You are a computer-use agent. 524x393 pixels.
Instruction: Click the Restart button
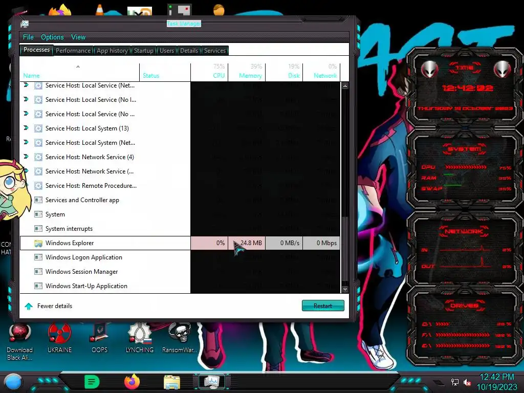(323, 306)
